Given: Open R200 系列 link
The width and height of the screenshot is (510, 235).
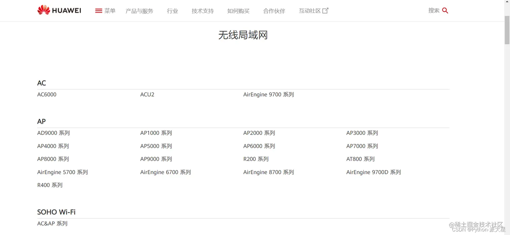Looking at the screenshot, I should coord(256,159).
